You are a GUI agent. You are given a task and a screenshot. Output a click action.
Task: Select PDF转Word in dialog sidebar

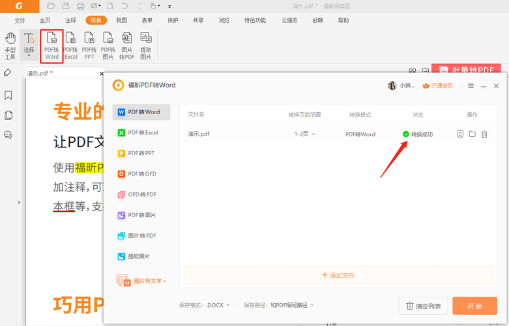pos(141,112)
